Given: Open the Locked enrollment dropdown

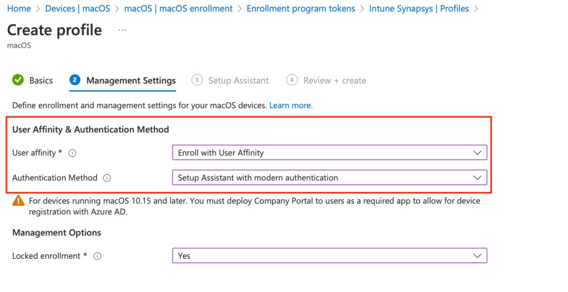Looking at the screenshot, I should (x=329, y=256).
